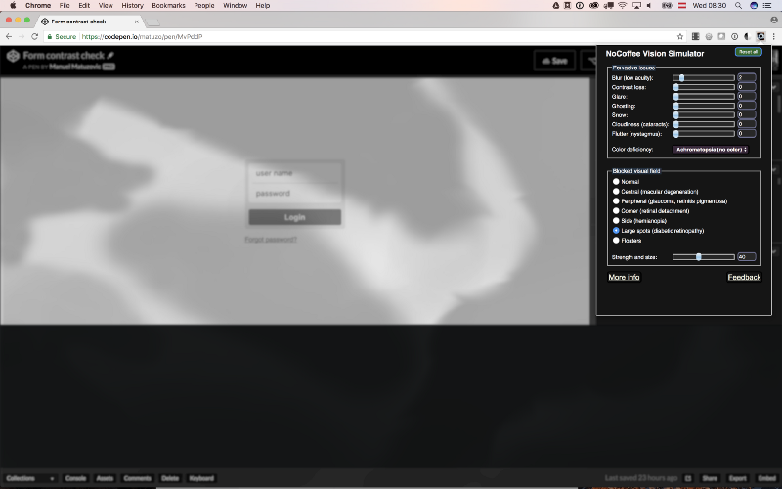Viewport: 782px width, 489px height.
Task: Click the pencil icon to edit pen title
Action: 110,55
